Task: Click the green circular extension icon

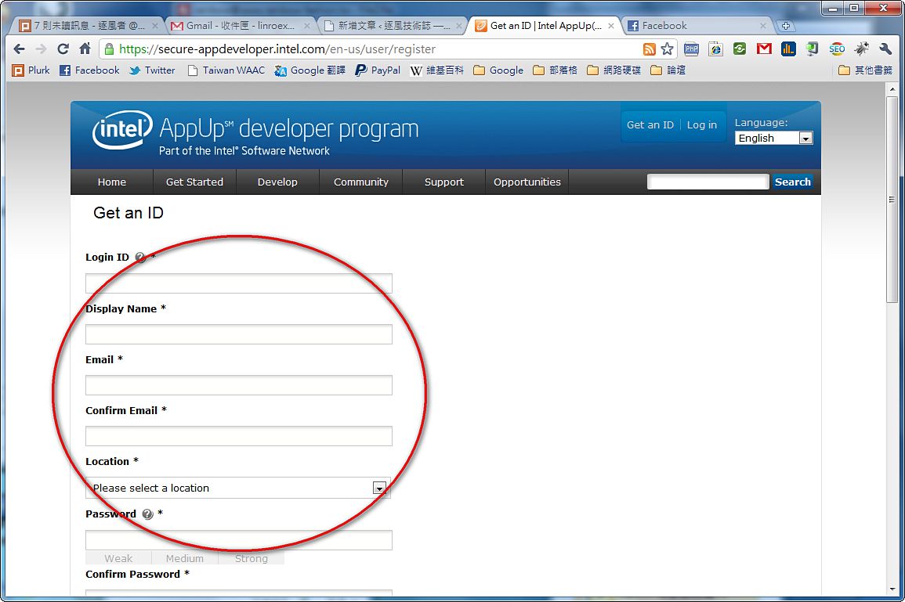Action: click(x=740, y=49)
